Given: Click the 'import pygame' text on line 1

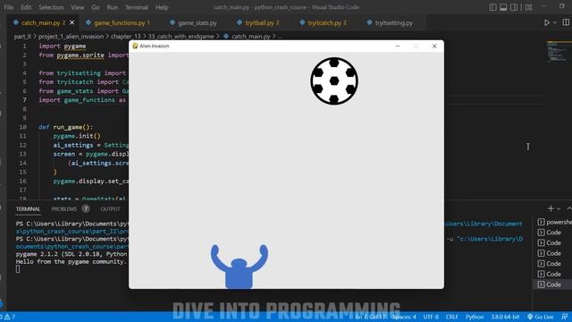Looking at the screenshot, I should (x=63, y=46).
